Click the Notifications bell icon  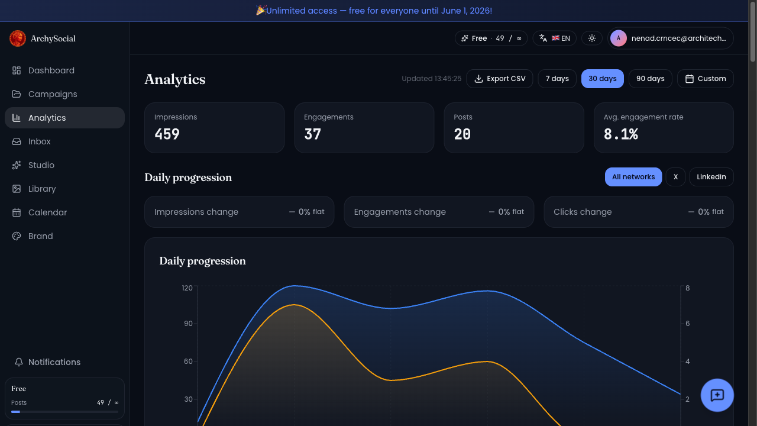(19, 362)
